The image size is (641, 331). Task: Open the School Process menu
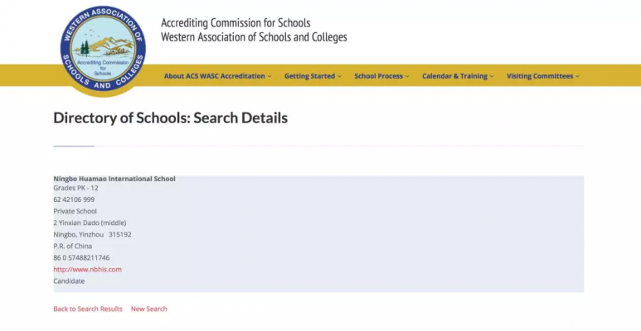381,76
